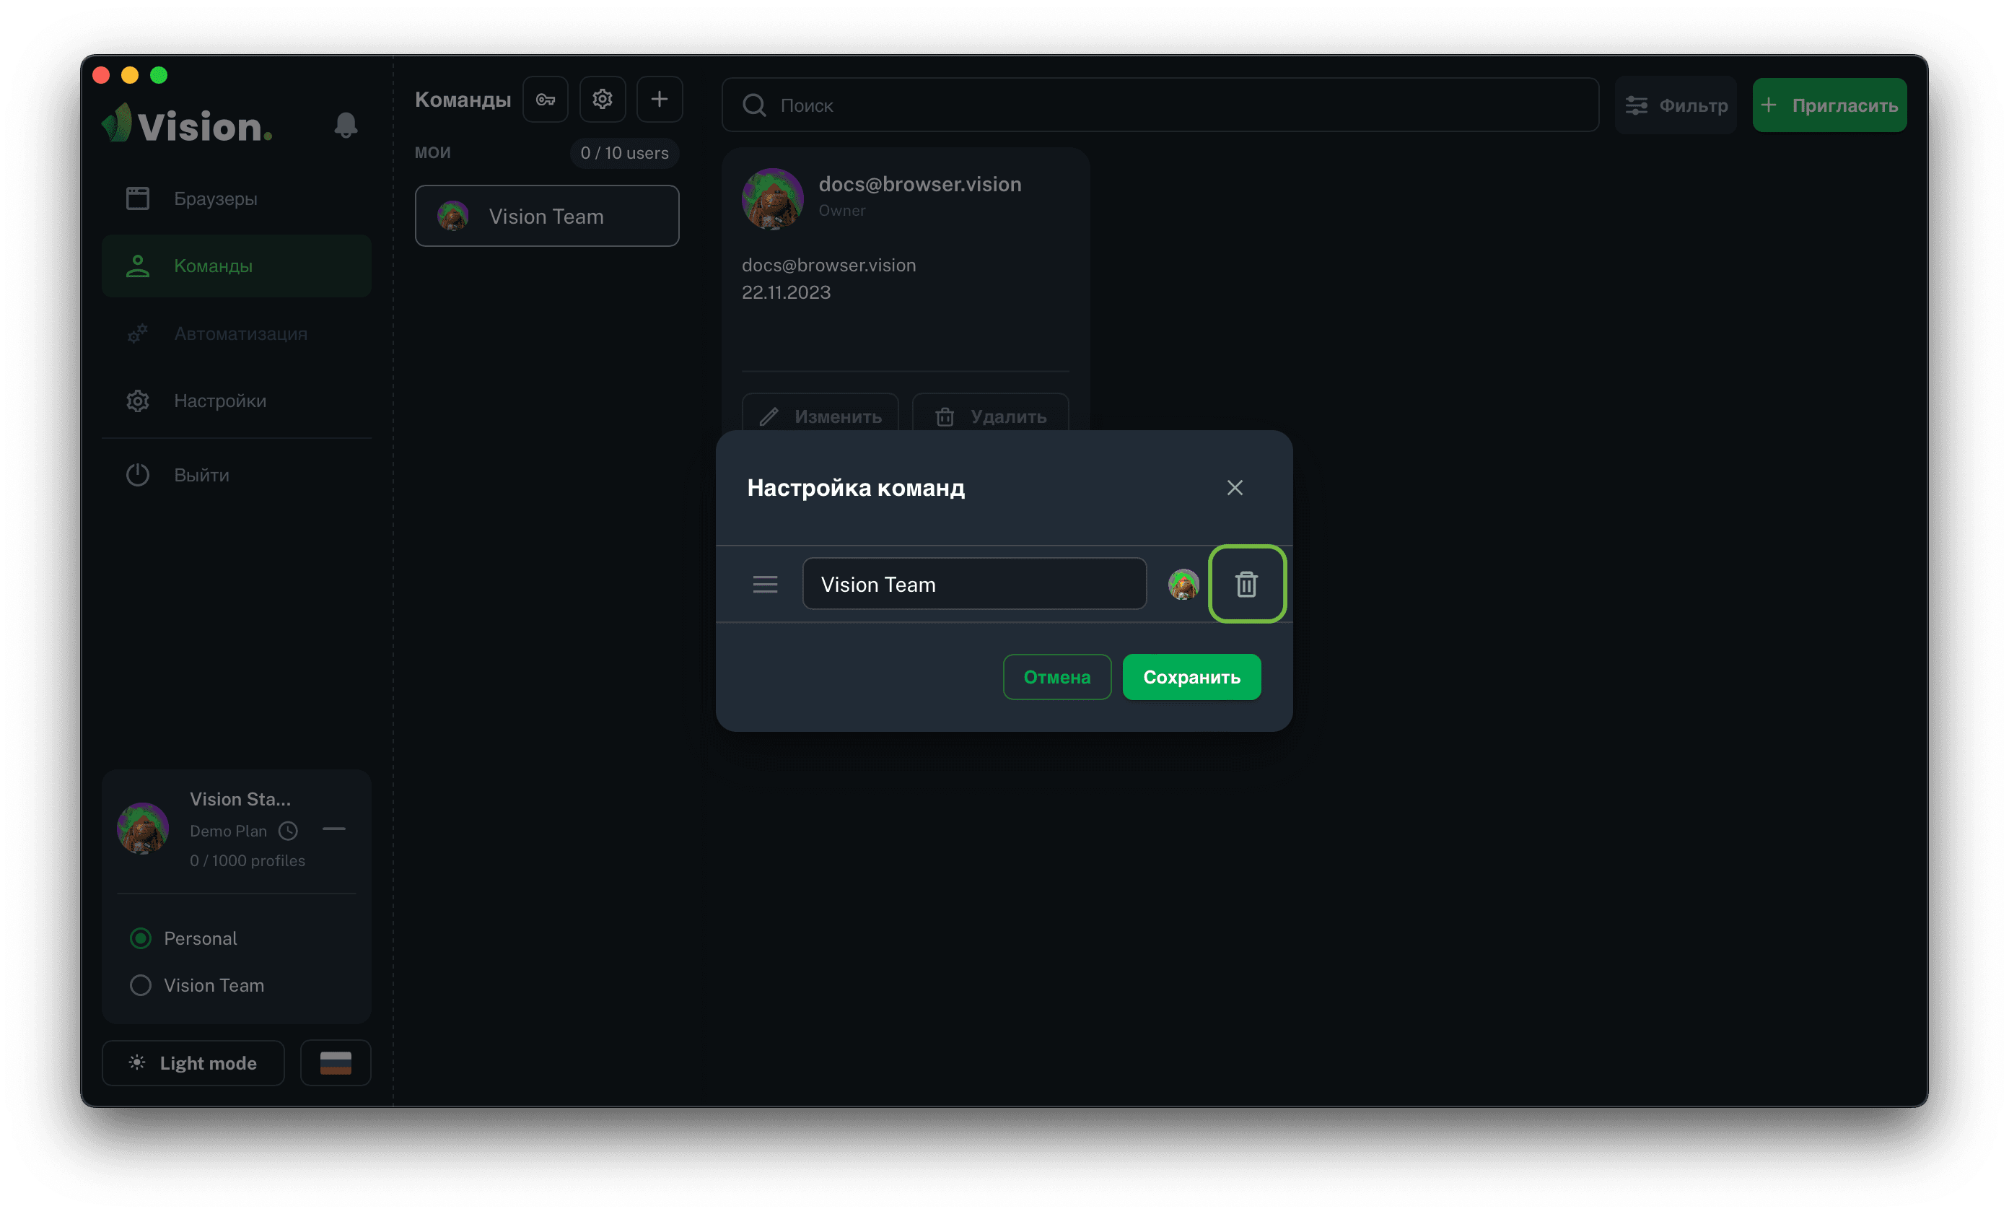The height and width of the screenshot is (1214, 2009).
Task: Open the Браузеры menu item
Action: [x=215, y=199]
